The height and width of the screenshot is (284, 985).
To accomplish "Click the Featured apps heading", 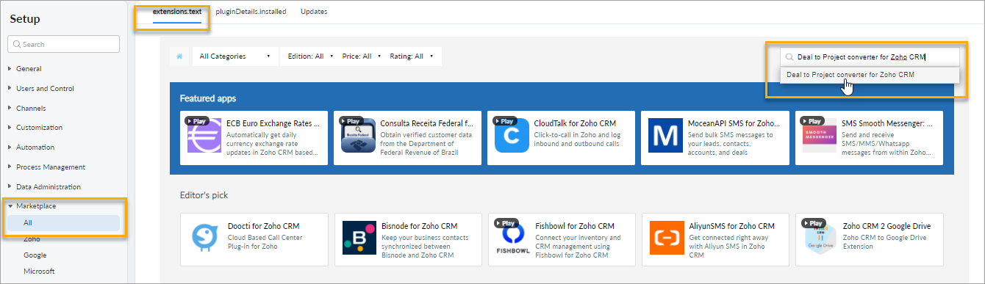I will tap(208, 98).
